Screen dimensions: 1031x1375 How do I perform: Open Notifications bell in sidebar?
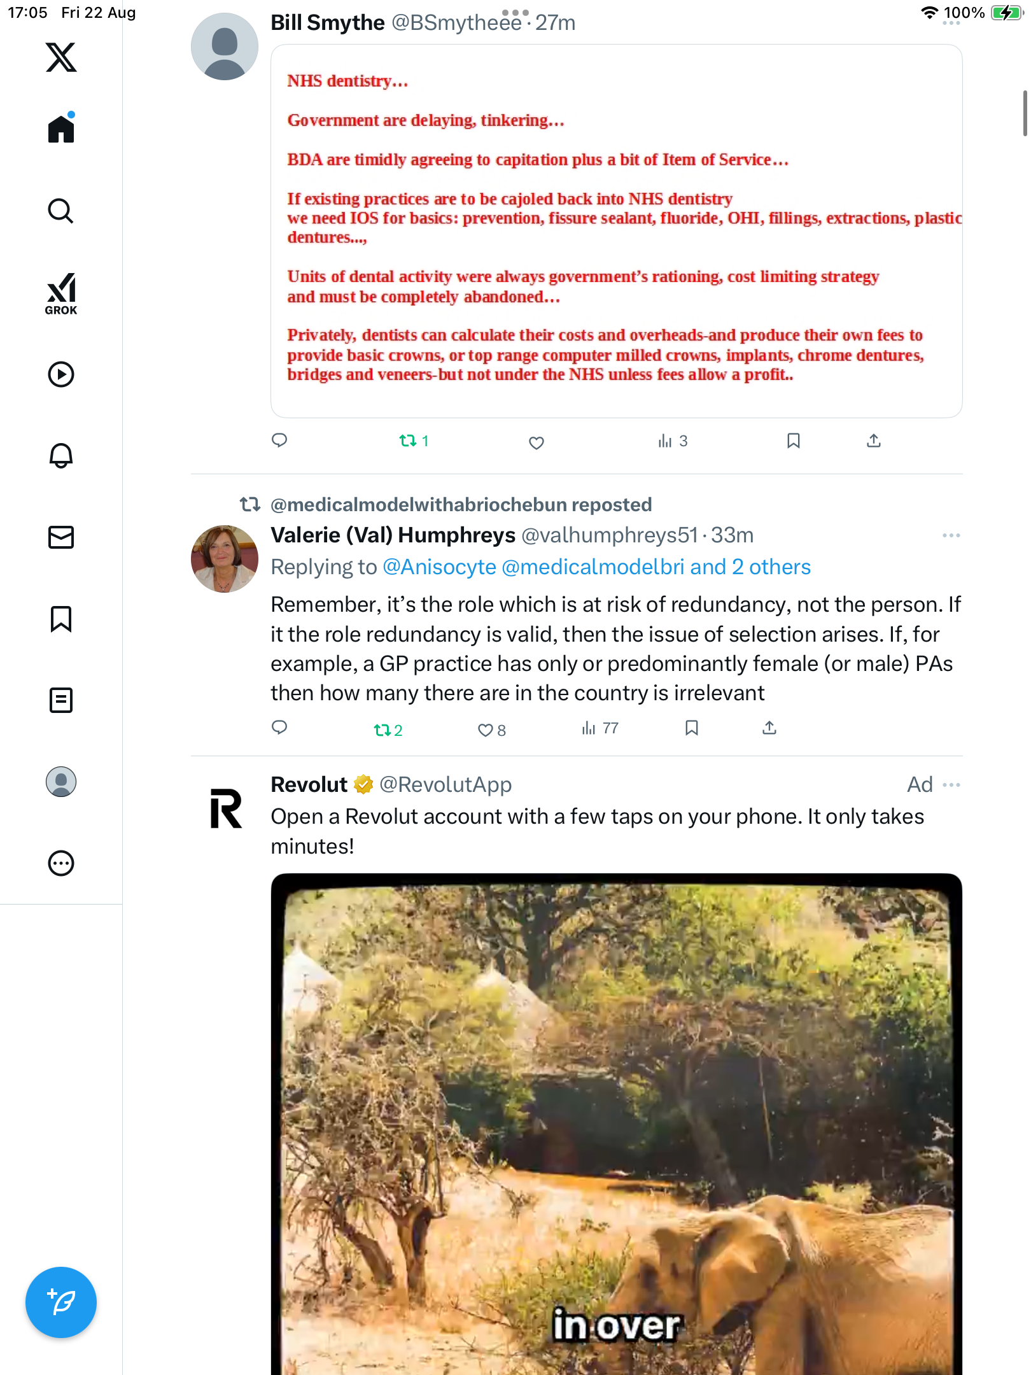point(61,456)
